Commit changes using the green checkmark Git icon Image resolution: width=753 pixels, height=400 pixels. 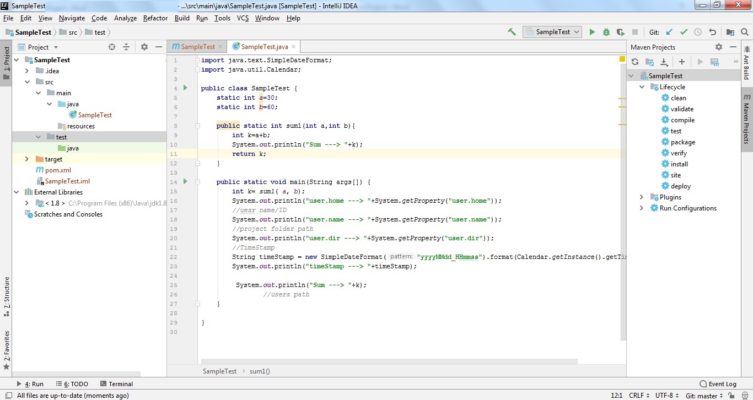coord(684,31)
